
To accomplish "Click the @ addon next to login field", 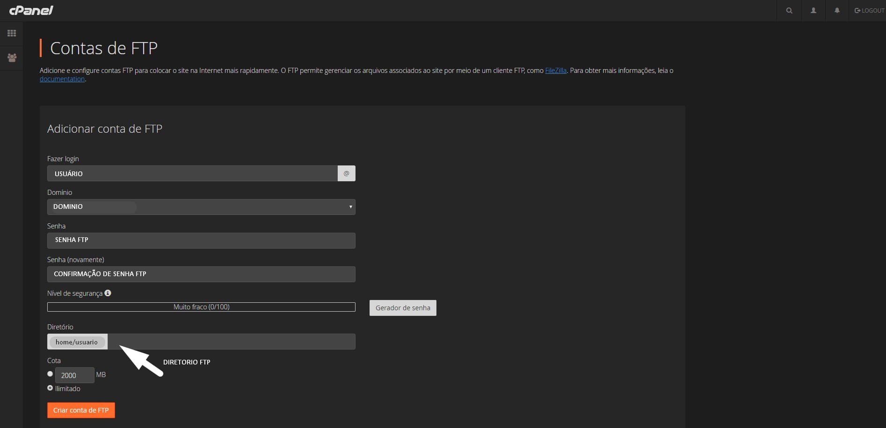I will coord(346,173).
